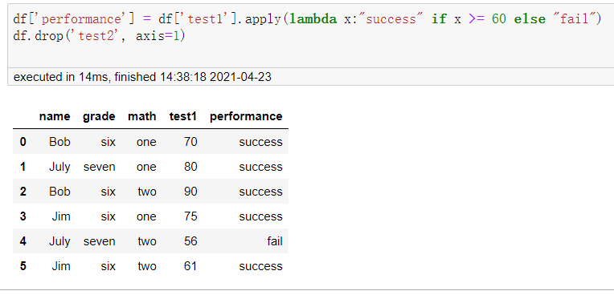This screenshot has width=614, height=295.
Task: Click the 'performance' column header
Action: click(246, 116)
